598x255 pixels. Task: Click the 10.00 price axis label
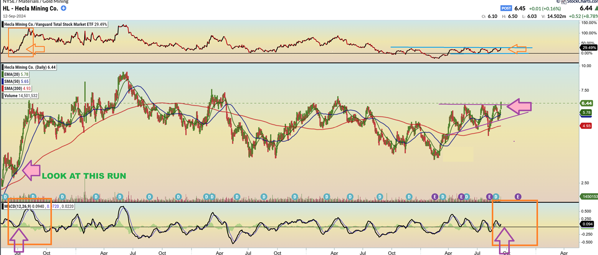586,66
